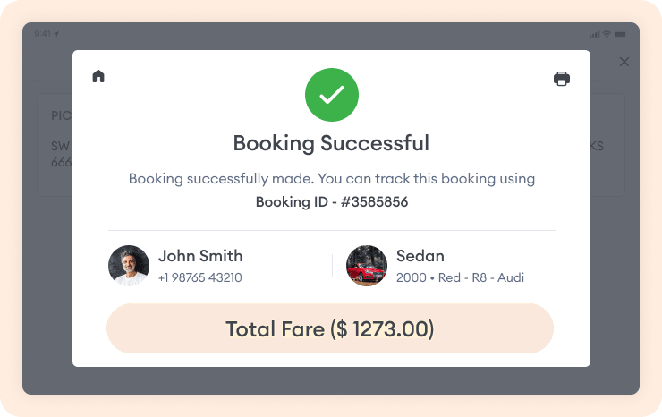Call driver number +1 98765 43210

tap(199, 277)
